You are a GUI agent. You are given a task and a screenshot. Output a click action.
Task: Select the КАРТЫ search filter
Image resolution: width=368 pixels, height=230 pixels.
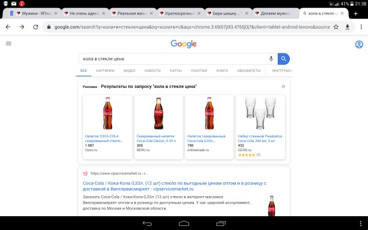point(176,71)
